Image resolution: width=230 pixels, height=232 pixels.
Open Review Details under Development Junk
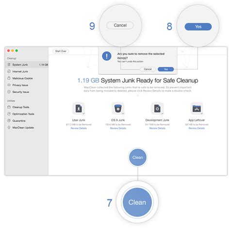(157, 128)
